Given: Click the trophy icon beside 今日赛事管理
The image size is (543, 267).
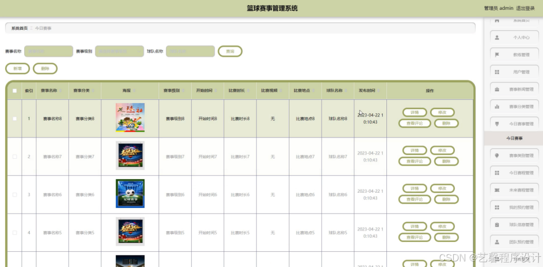Looking at the screenshot, I should (497, 124).
